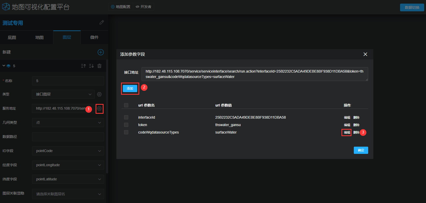Toggle the select-all checkbox in header
The image size is (426, 203).
tap(126, 105)
